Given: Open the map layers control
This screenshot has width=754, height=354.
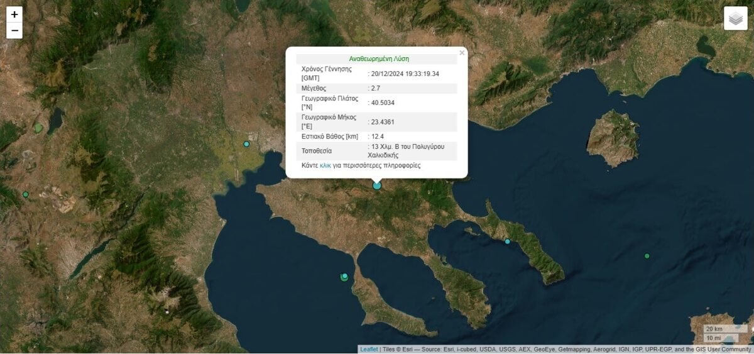Looking at the screenshot, I should coord(735,18).
